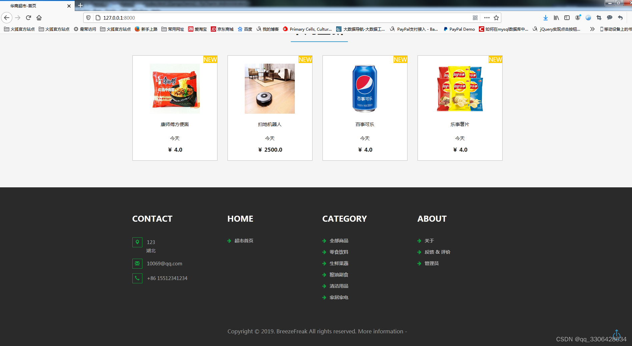Open 零食饮料 category link
The width and height of the screenshot is (632, 346).
(x=339, y=252)
